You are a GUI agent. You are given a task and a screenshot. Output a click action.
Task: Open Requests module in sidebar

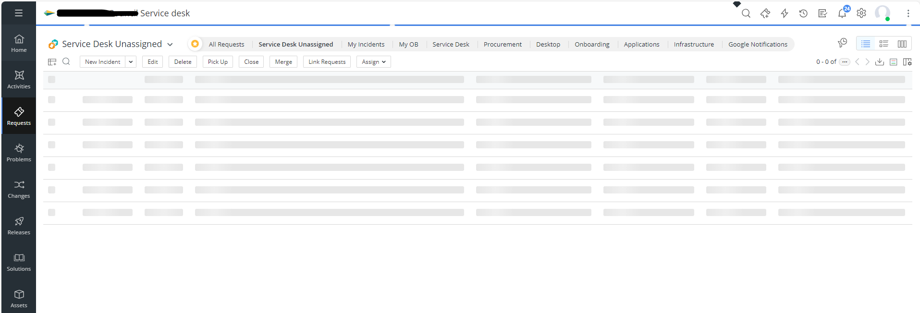[19, 116]
